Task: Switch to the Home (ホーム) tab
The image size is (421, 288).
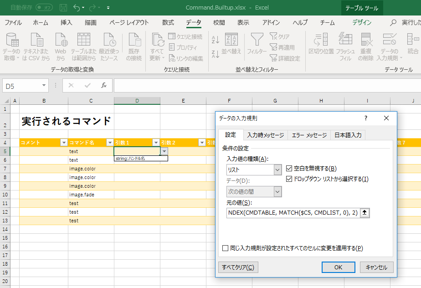Action: pos(41,23)
